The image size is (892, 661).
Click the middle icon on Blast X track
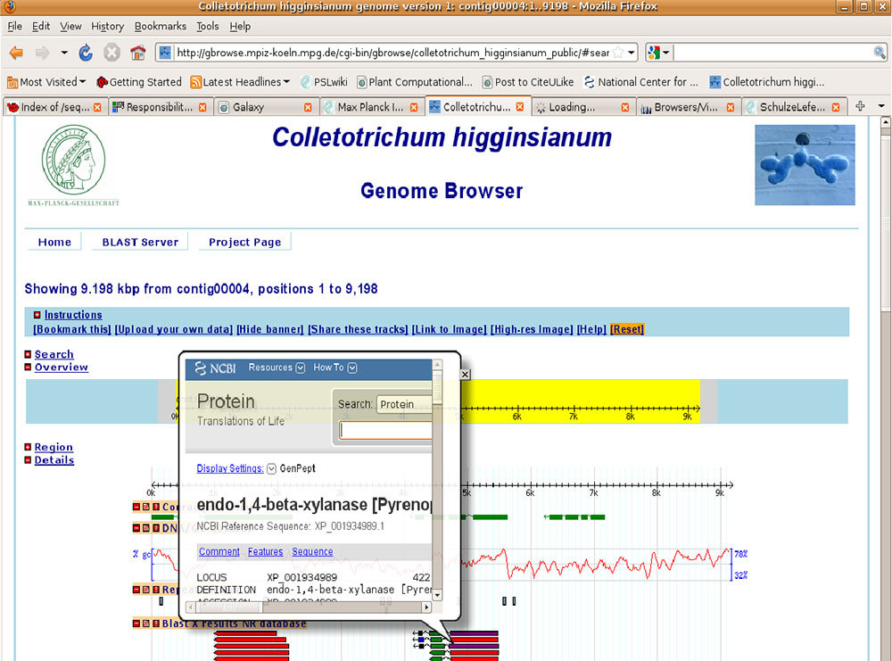pos(146,624)
